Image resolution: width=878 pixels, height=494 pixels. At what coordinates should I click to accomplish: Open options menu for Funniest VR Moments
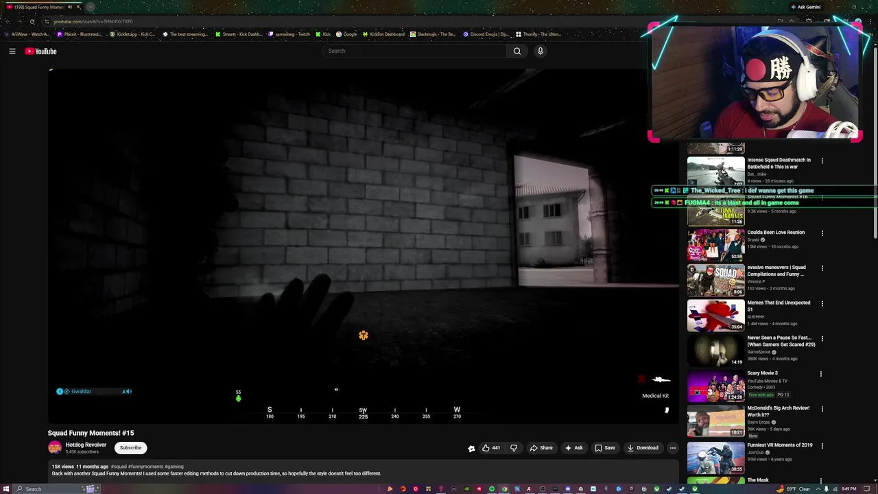(822, 446)
